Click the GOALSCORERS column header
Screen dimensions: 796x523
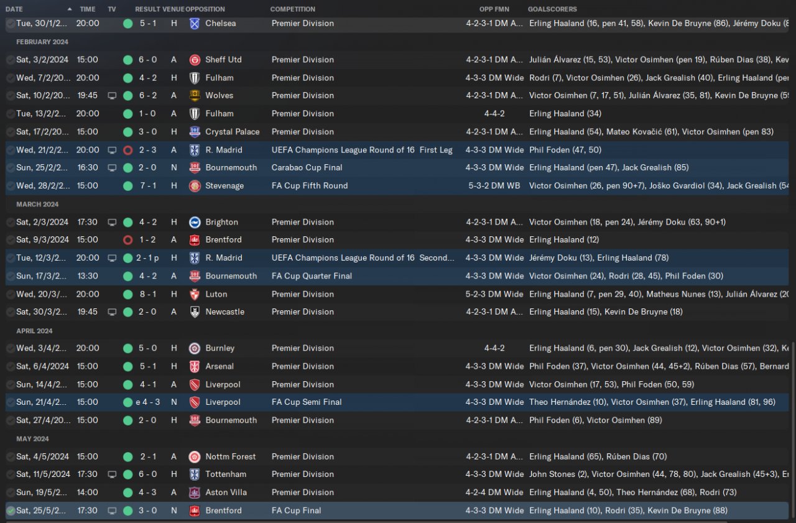point(552,9)
